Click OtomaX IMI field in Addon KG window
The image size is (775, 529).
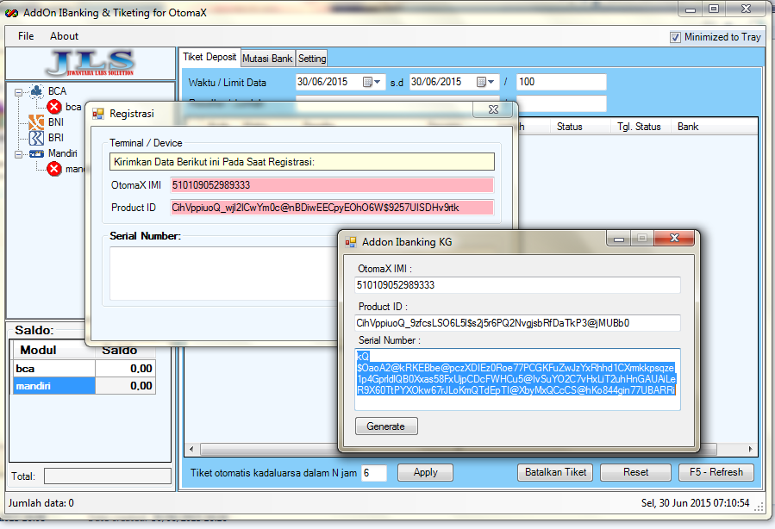517,285
